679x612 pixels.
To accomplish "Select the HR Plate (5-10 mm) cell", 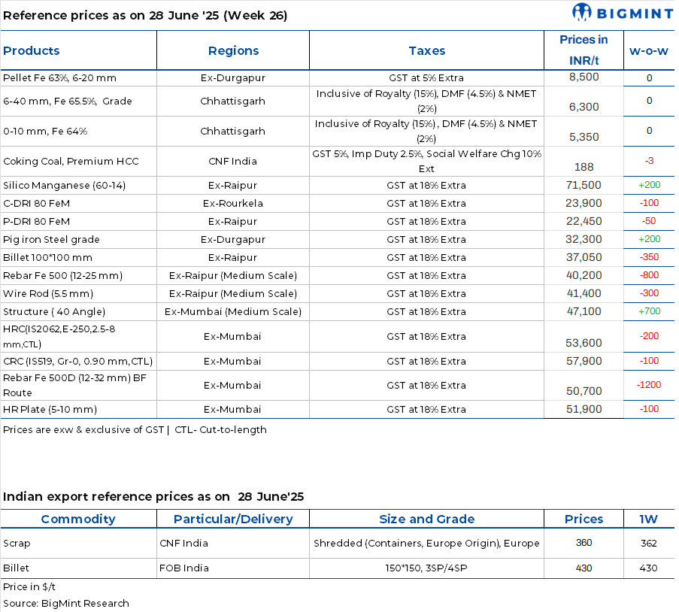I will 50,410.
